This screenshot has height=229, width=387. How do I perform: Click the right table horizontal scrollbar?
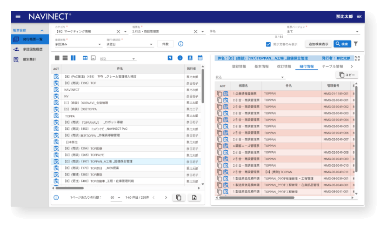[x=257, y=198]
